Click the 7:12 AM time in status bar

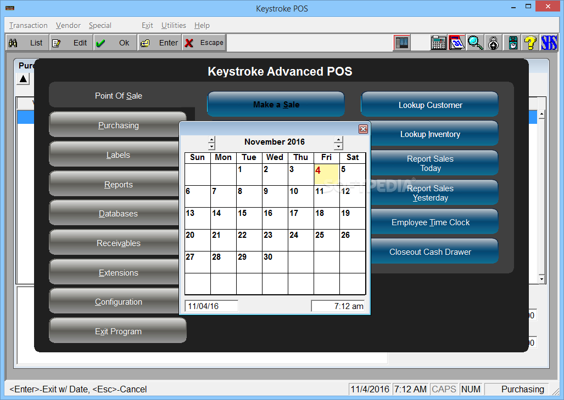pyautogui.click(x=410, y=389)
